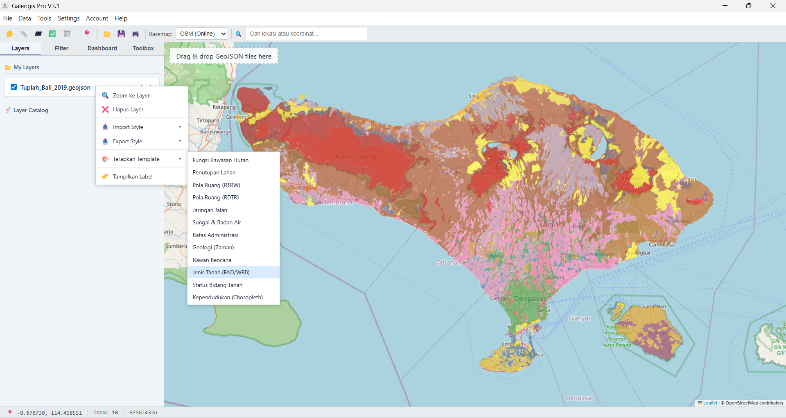Uncheck the Tuplah_Bali_2019.geojson layer checkbox

[x=14, y=87]
